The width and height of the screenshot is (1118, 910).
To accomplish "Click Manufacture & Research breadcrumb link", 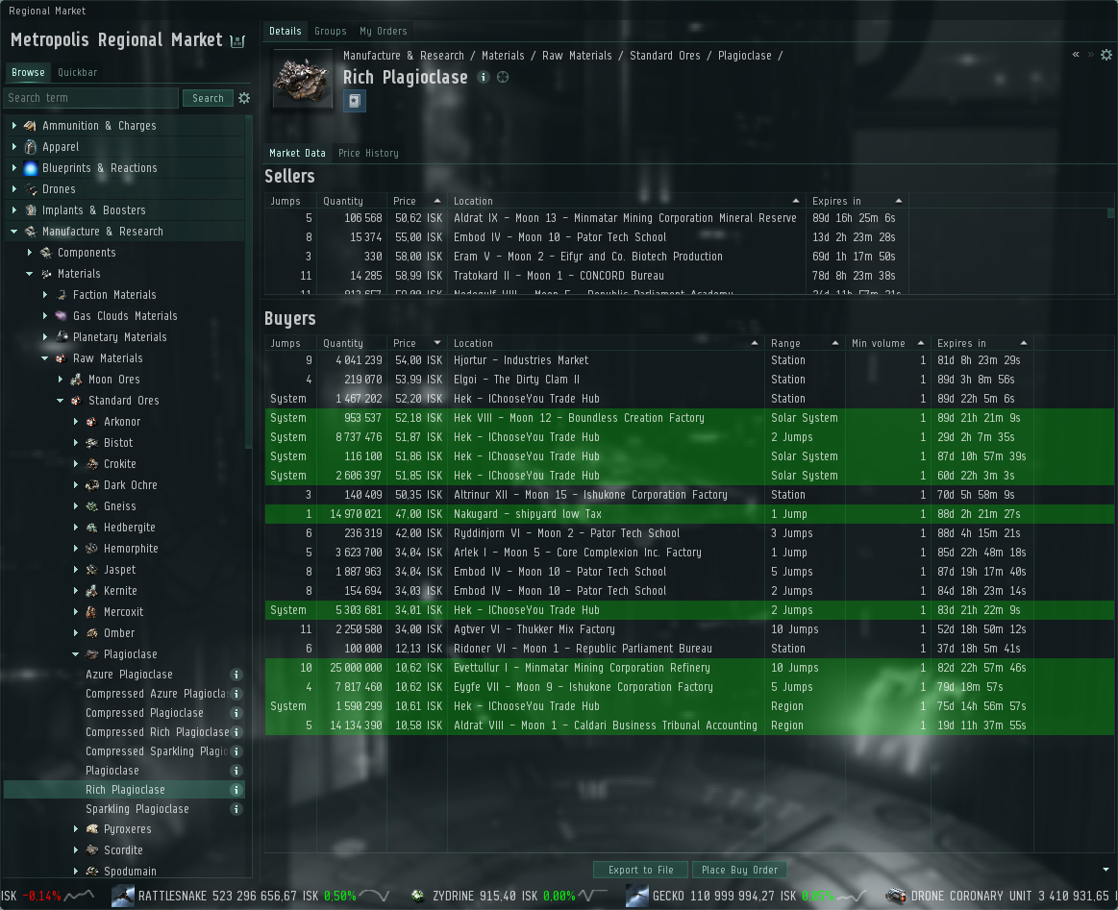I will 403,56.
